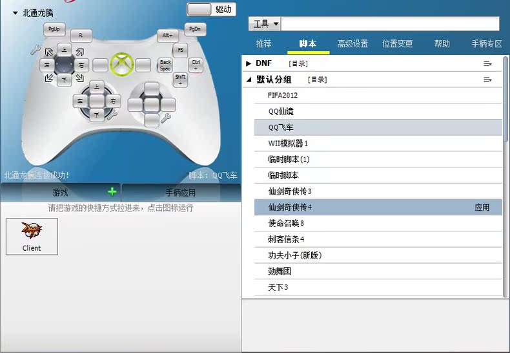Click the left stick 下 key
The width and height of the screenshot is (510, 353).
point(64,80)
